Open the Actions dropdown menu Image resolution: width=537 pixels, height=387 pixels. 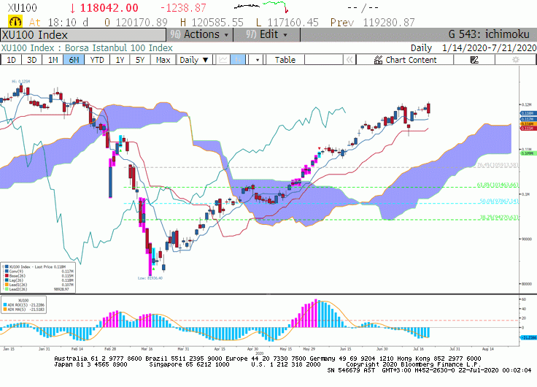point(200,34)
